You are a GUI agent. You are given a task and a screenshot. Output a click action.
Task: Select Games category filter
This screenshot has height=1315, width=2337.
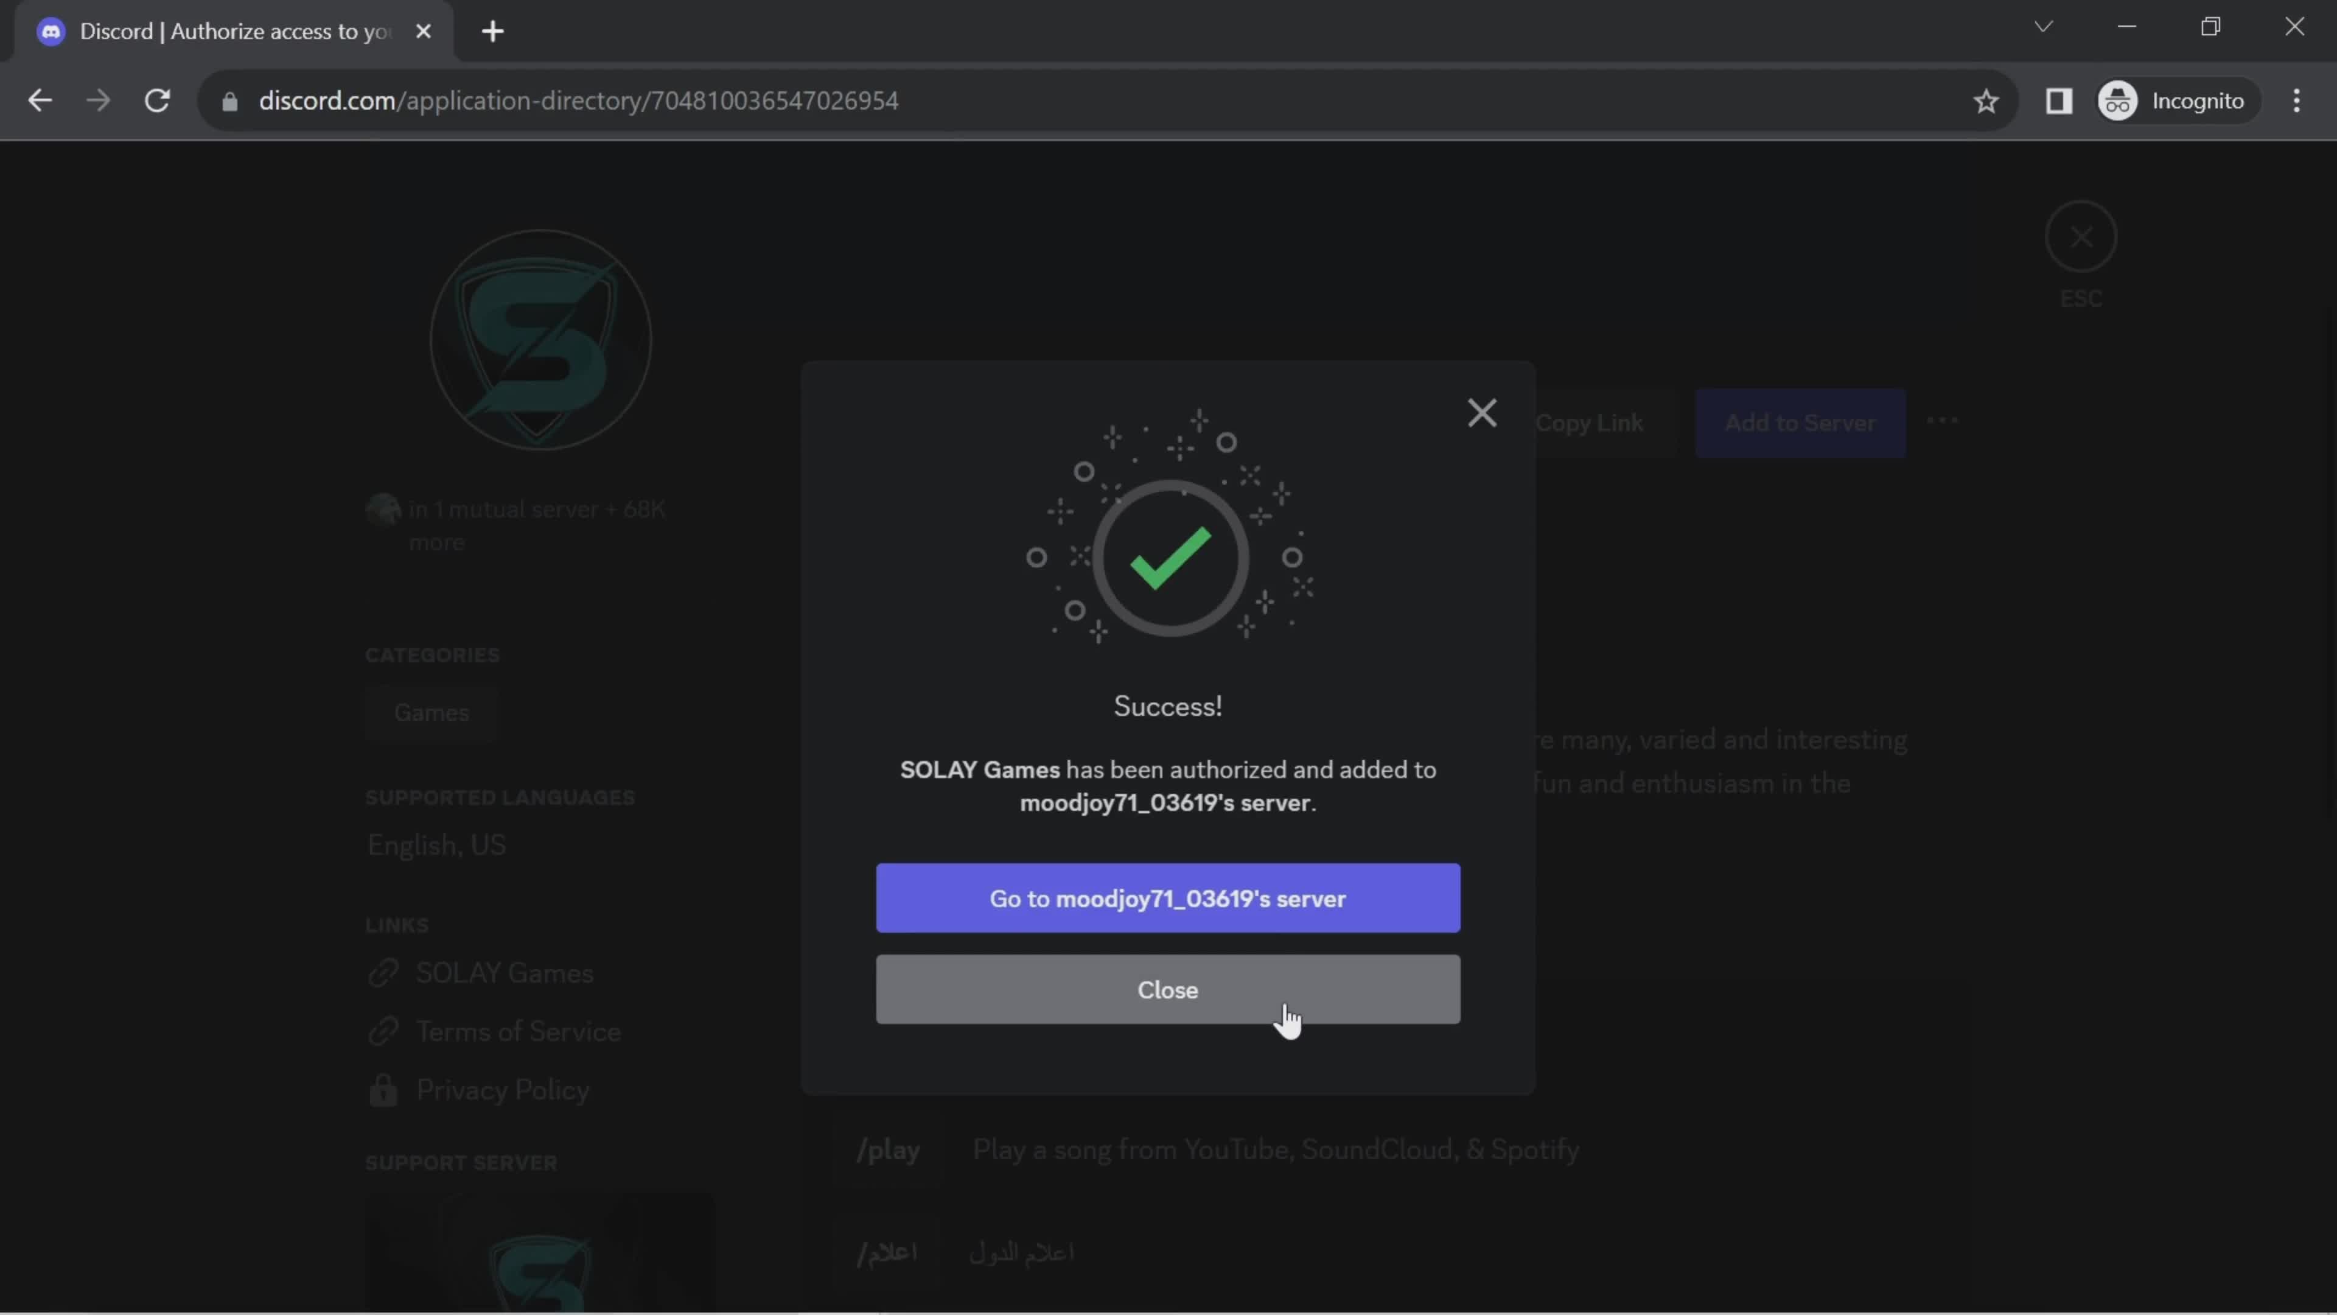tap(430, 711)
